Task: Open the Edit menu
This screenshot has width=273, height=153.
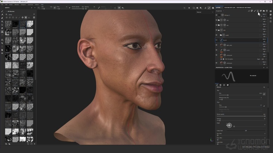Action: pyautogui.click(x=6, y=5)
